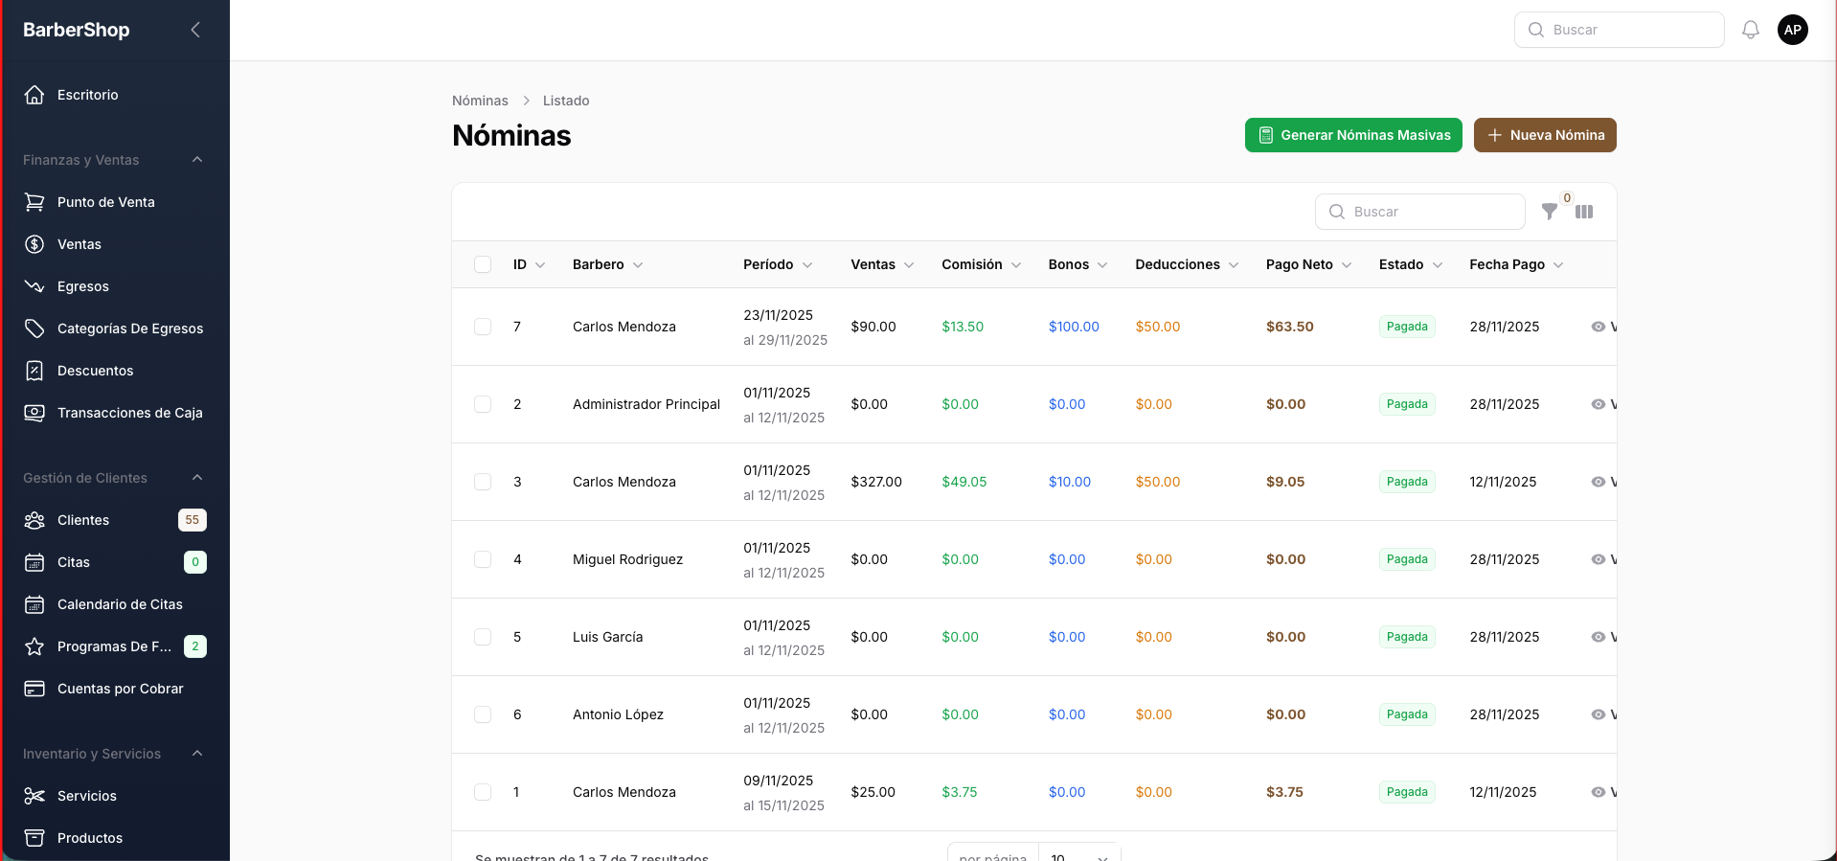Click the Clientes count badge 55
This screenshot has height=861, width=1837.
[x=193, y=520]
